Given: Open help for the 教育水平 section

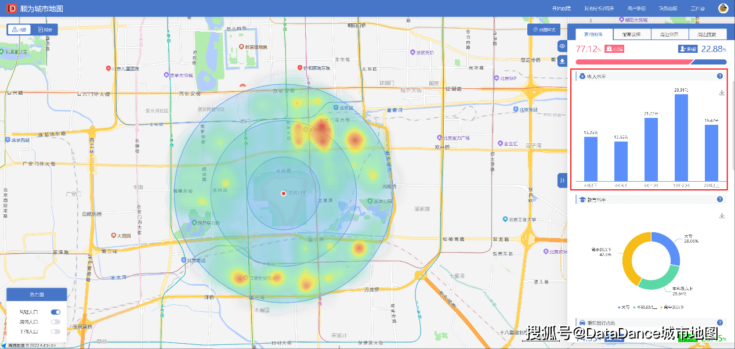Looking at the screenshot, I should click(720, 199).
